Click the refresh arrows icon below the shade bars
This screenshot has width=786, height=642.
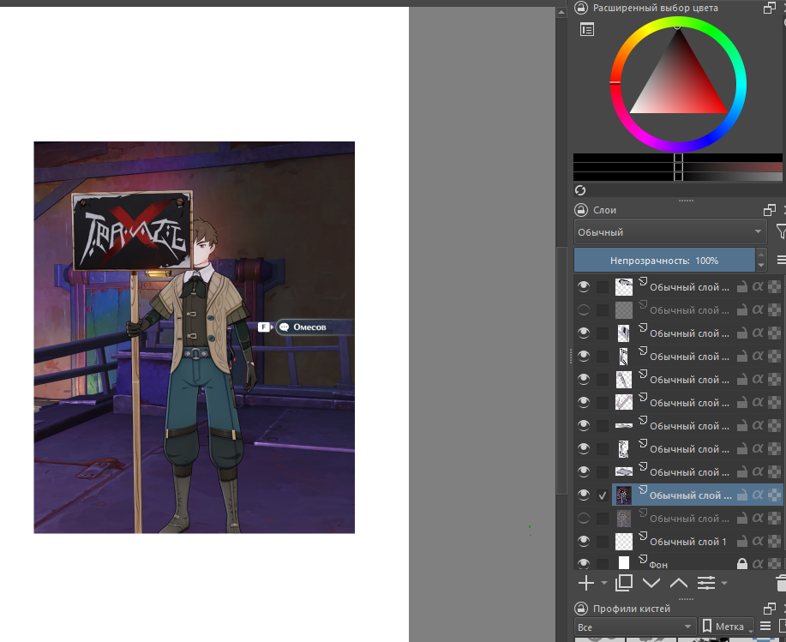click(580, 190)
